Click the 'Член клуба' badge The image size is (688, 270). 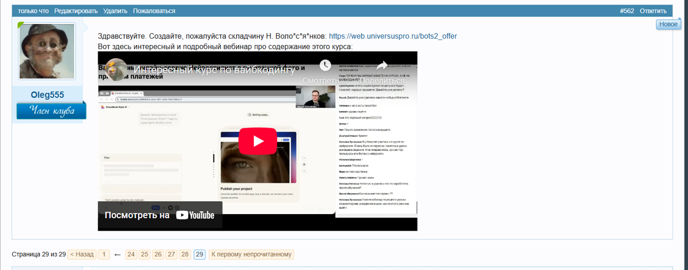(51, 111)
